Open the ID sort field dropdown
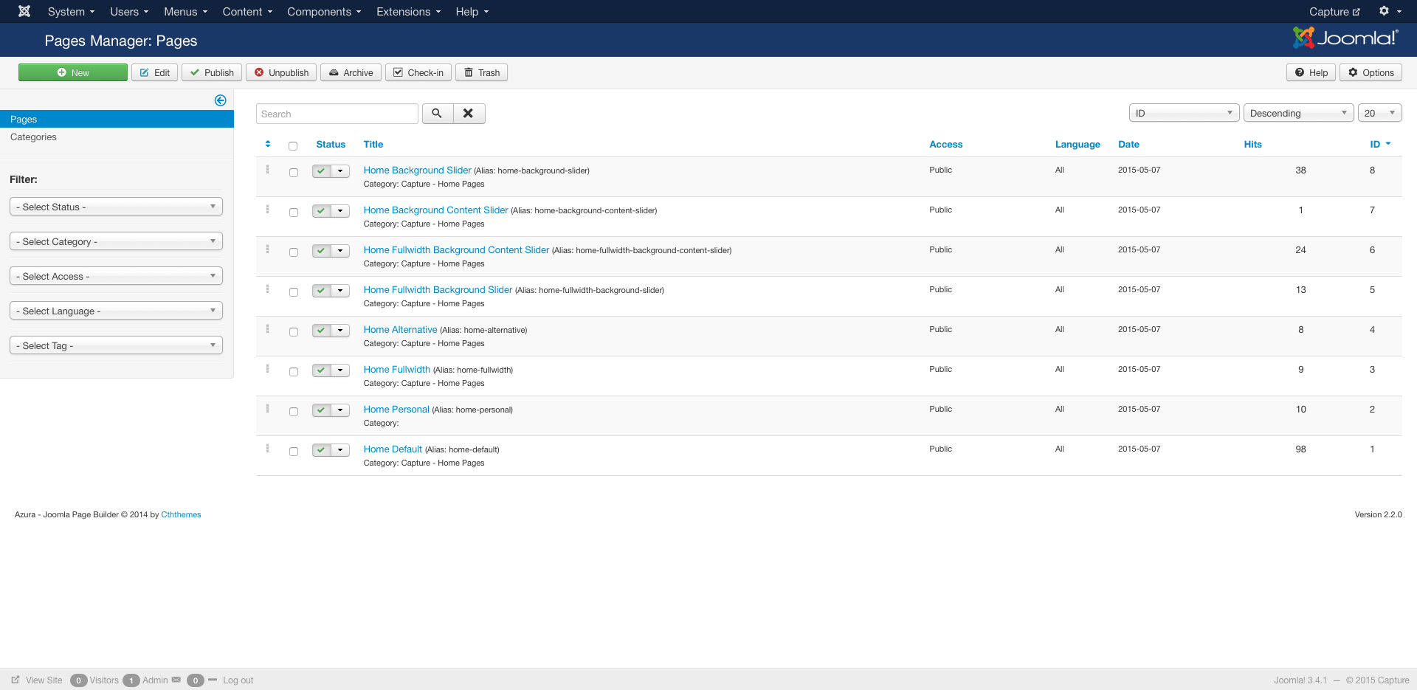 click(1184, 113)
